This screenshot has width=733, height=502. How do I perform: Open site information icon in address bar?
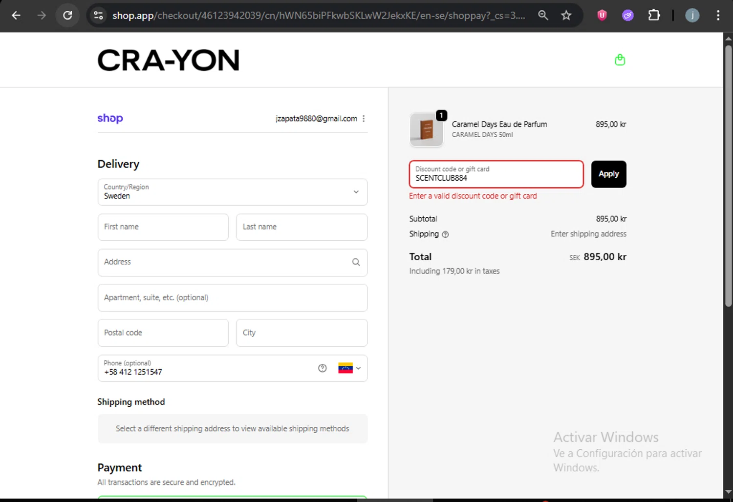98,16
